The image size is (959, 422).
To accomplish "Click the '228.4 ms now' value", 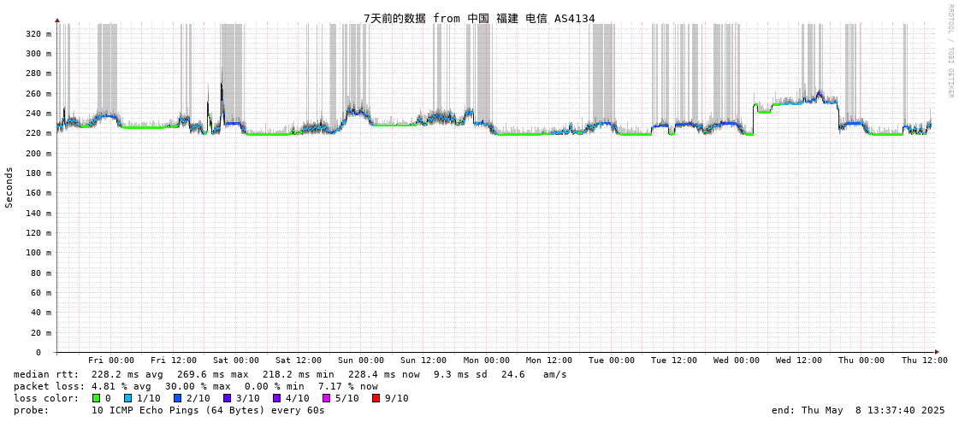I will click(x=385, y=374).
